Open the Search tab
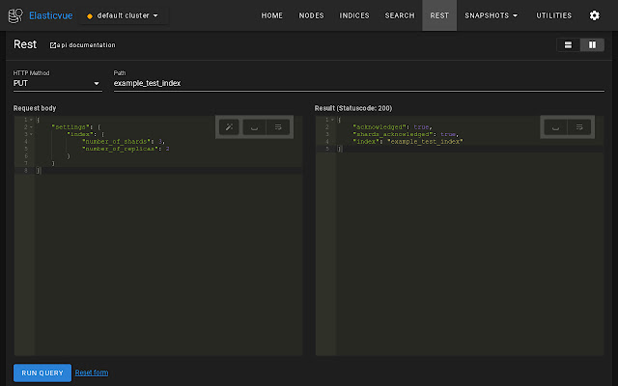The height and width of the screenshot is (386, 618). [400, 15]
